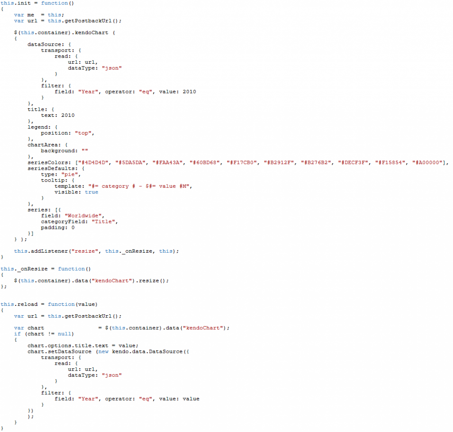Screen dimensions: 453x432
Task: Click the 'legend: {' line
Action: 42,127
